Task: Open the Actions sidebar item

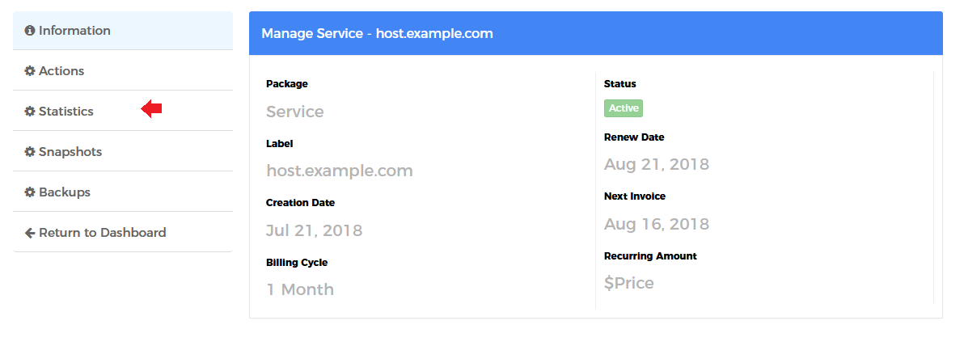Action: click(123, 70)
